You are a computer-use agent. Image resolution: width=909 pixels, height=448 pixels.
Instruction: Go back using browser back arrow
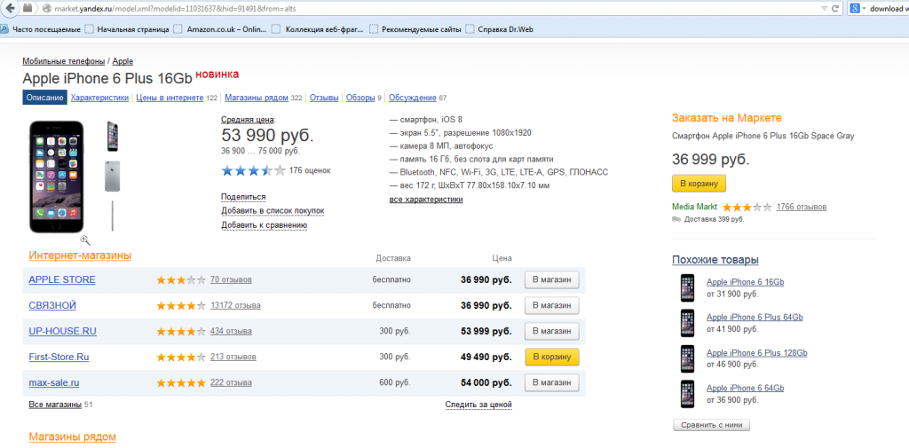9,9
